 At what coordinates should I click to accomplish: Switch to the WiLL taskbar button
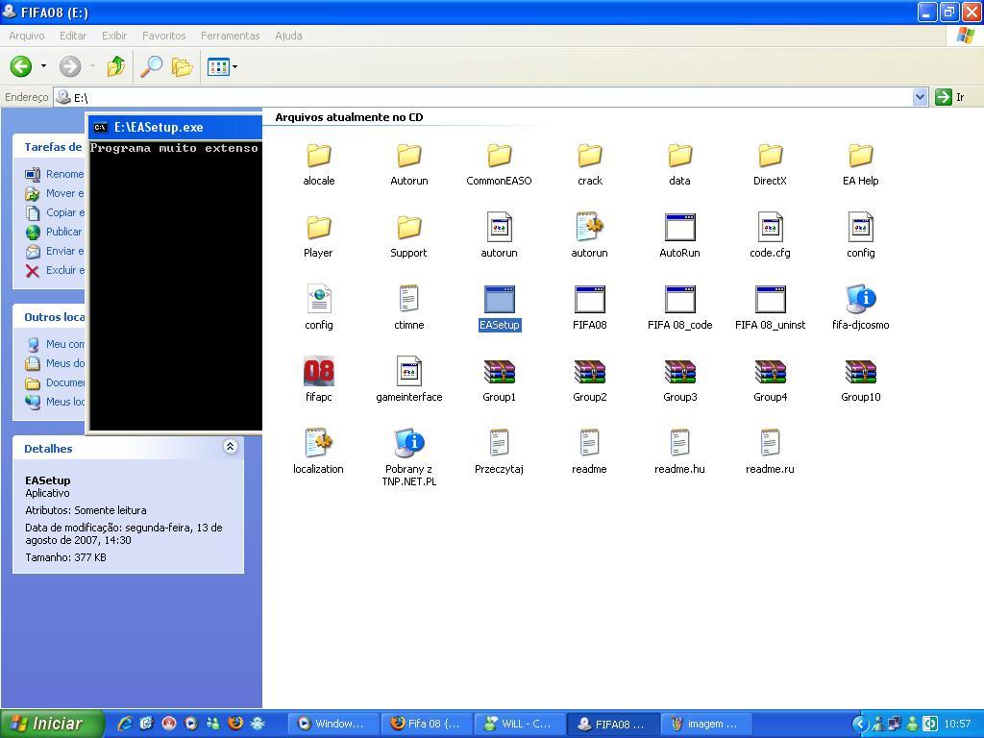click(x=519, y=724)
